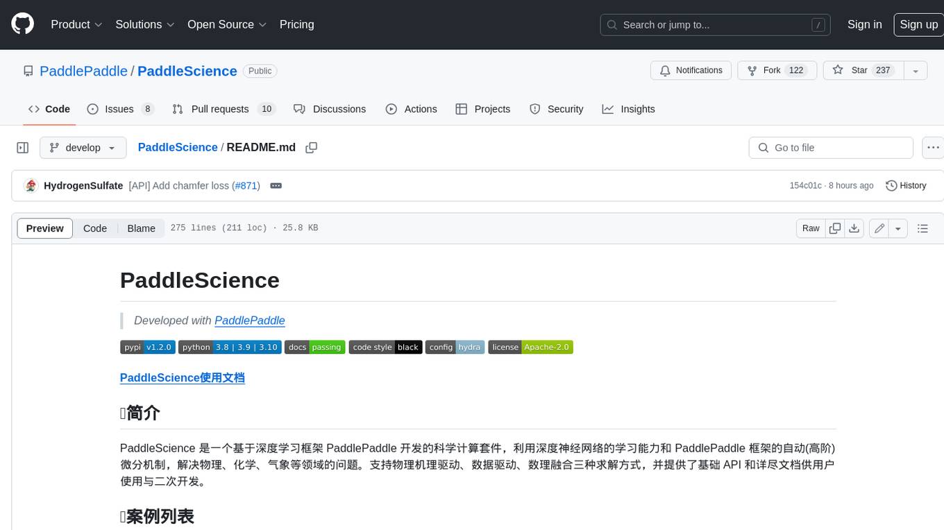Open the star lists dropdown arrow
Screen dimensions: 944x530
tap(916, 71)
